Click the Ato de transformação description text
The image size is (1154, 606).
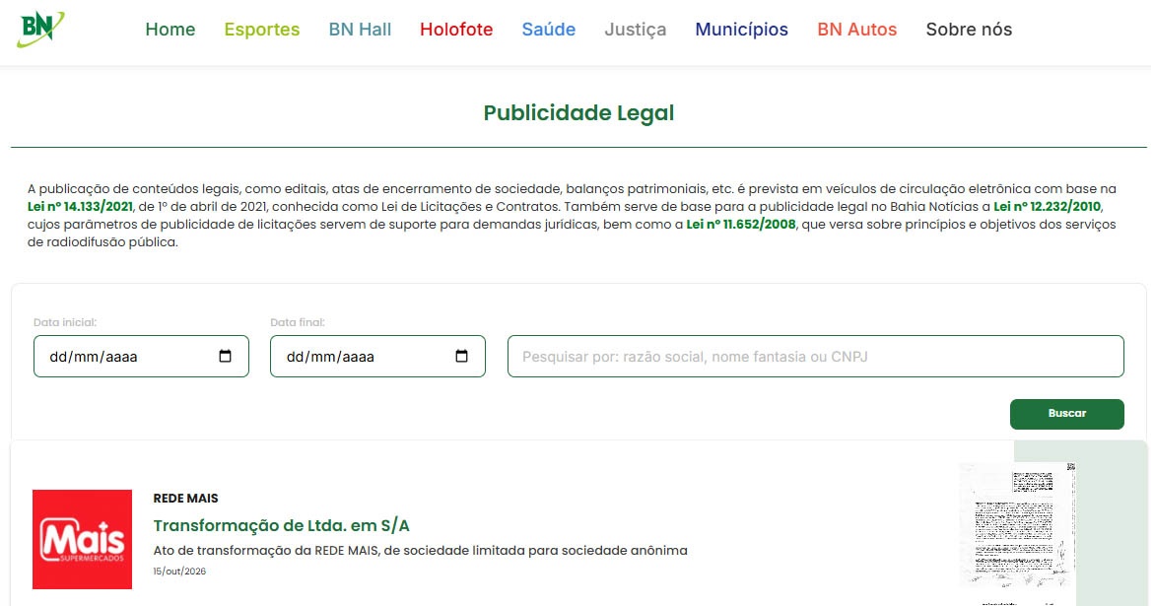pos(420,550)
